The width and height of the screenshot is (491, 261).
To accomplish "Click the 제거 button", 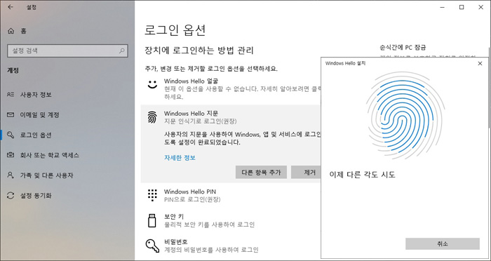I will (307, 173).
